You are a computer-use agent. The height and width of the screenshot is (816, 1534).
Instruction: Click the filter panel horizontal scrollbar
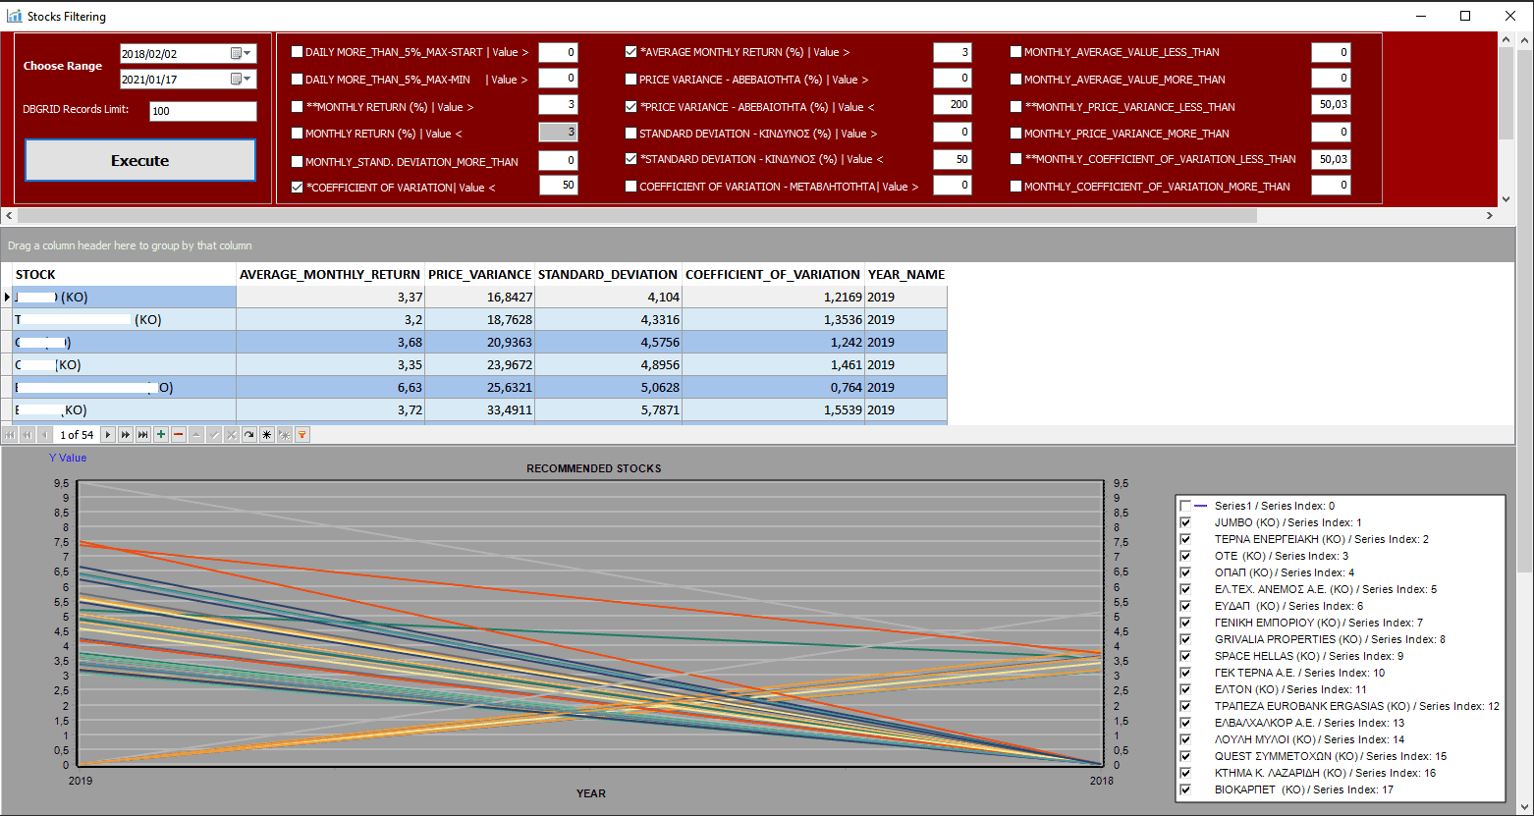pos(636,214)
